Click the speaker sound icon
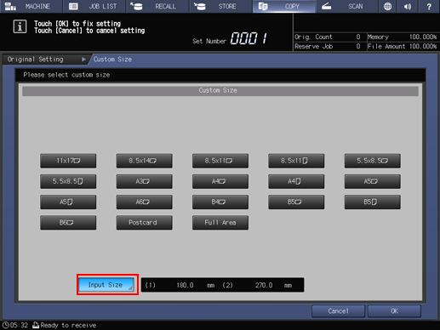Screen dimensions: 440x330 click(x=408, y=6)
